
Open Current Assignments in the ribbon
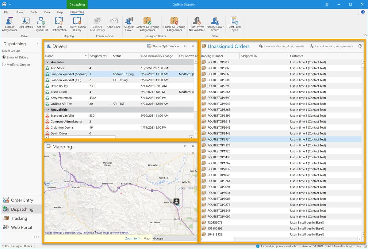tap(10, 24)
